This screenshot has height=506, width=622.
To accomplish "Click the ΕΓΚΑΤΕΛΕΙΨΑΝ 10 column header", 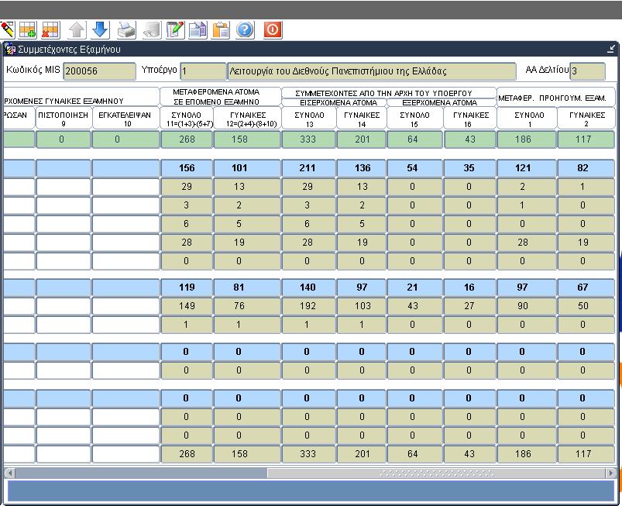I will (x=125, y=119).
